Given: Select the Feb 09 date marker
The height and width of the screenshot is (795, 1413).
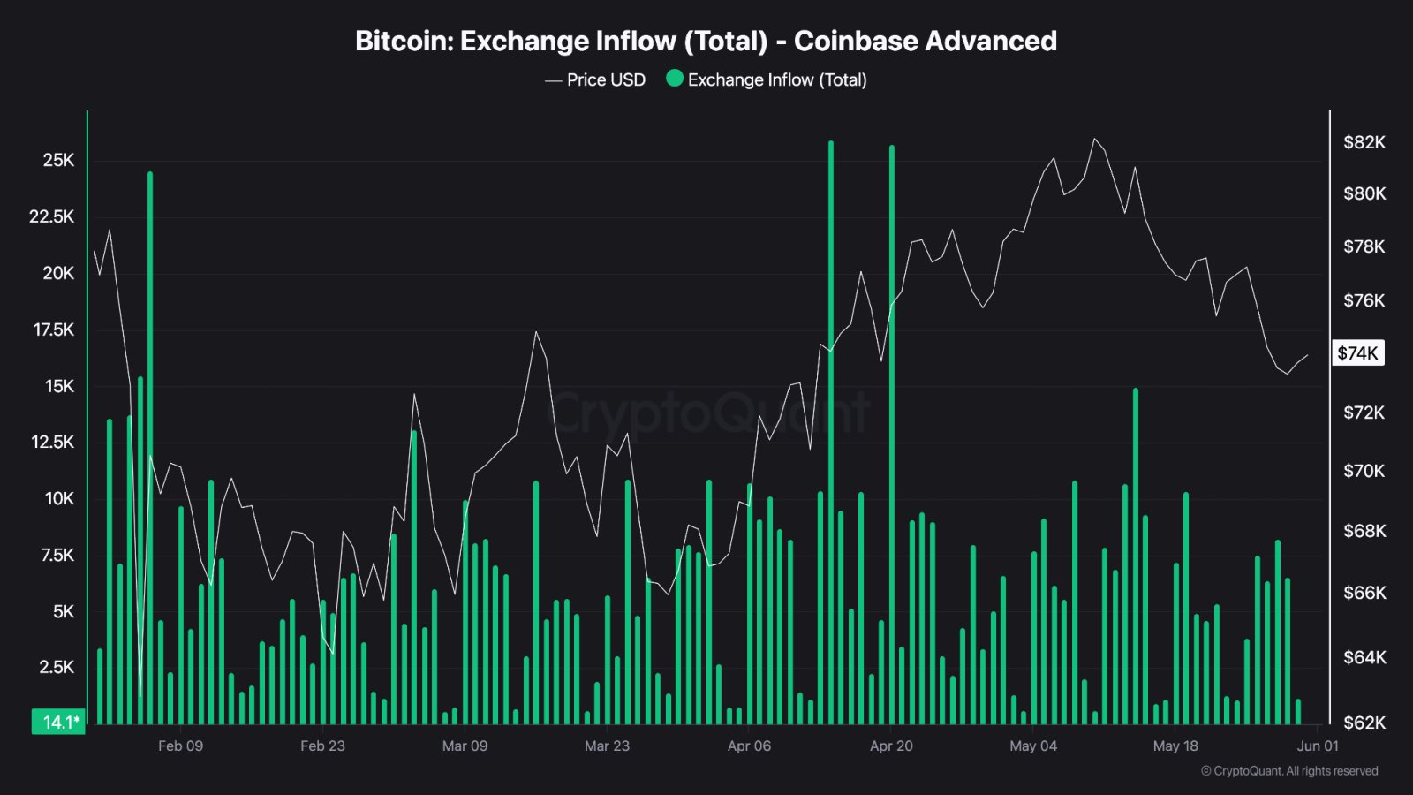Looking at the screenshot, I should pos(180,746).
